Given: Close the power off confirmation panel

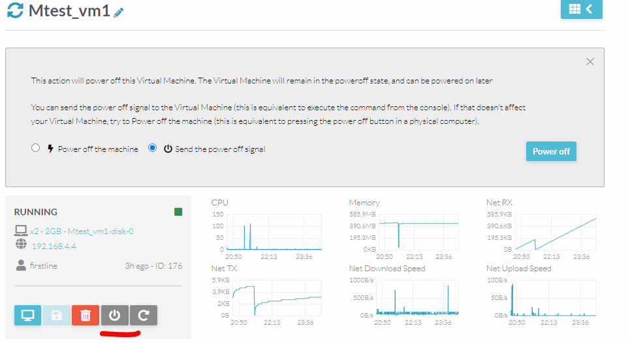Looking at the screenshot, I should click(x=590, y=62).
